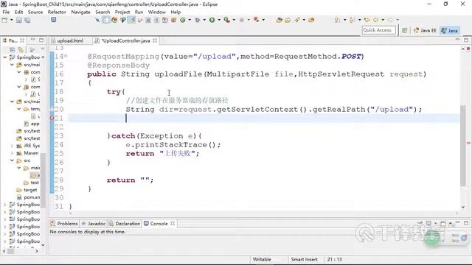This screenshot has width=472, height=265.
Task: Open the Run dropdown arrow
Action: 219,20
